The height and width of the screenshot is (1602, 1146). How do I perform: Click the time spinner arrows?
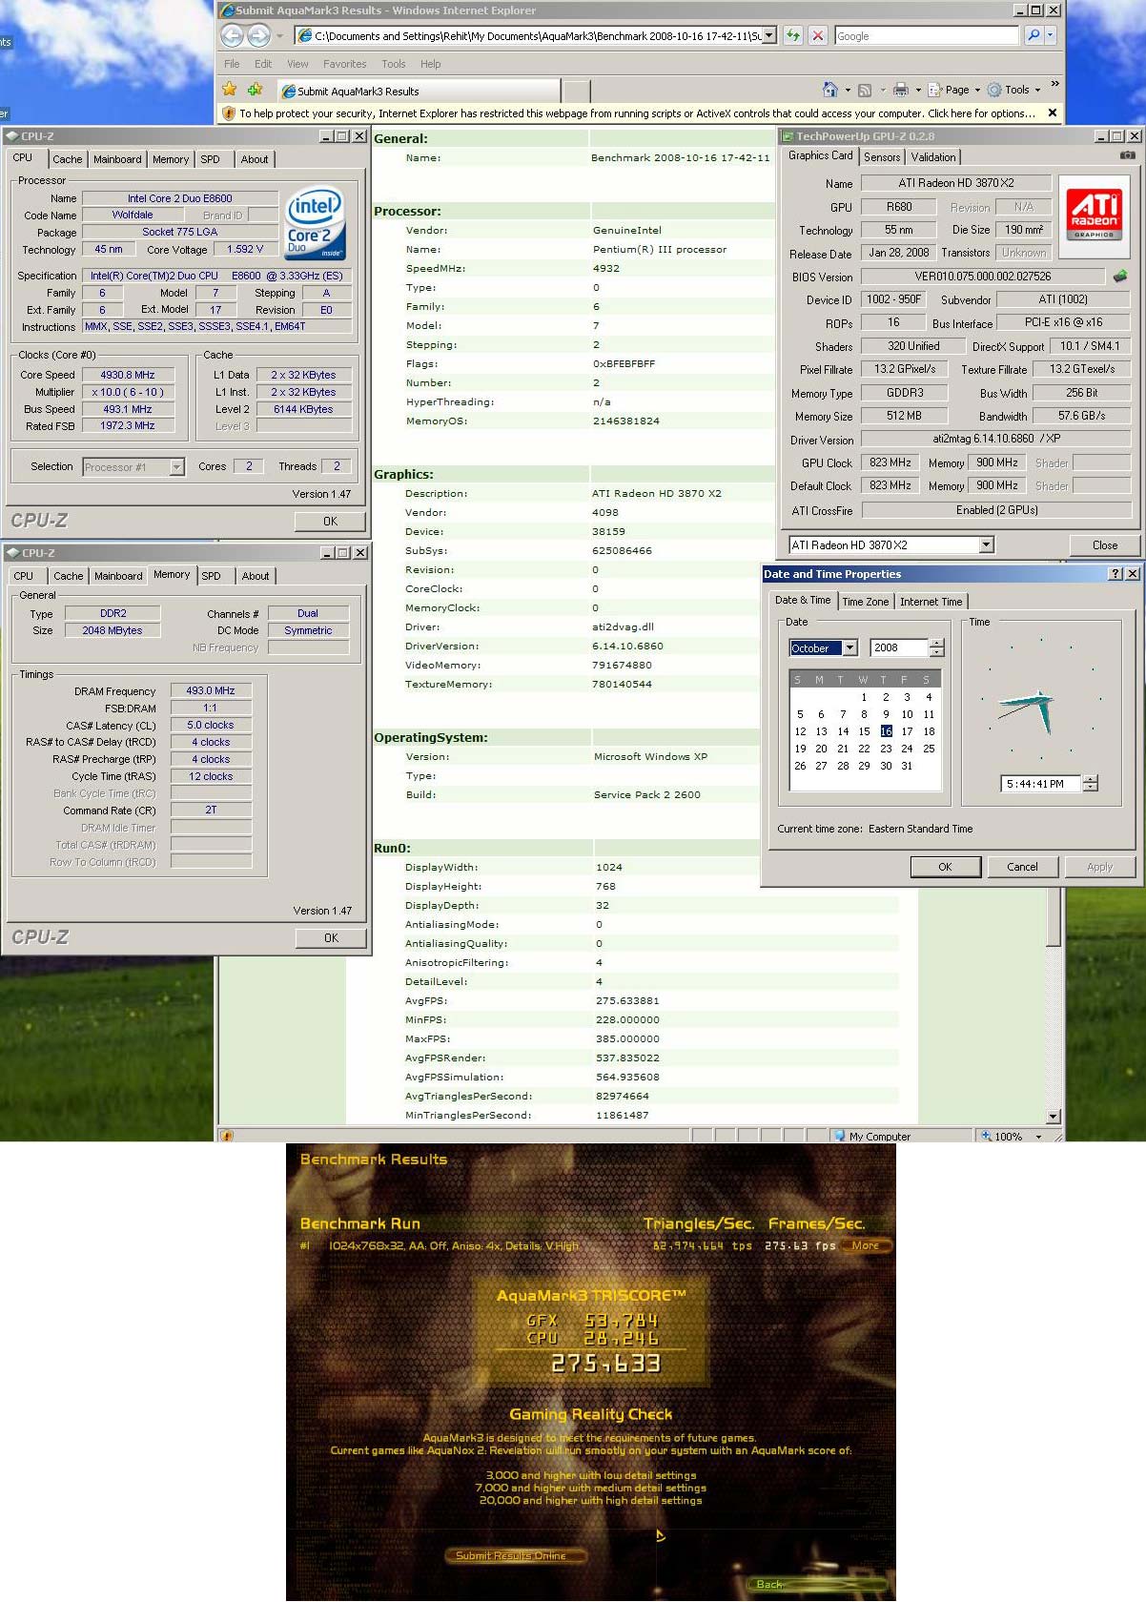[x=1091, y=784]
